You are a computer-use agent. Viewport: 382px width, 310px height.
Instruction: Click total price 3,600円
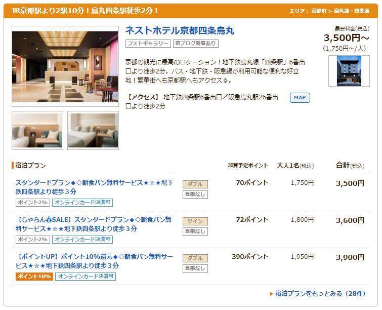pyautogui.click(x=350, y=220)
